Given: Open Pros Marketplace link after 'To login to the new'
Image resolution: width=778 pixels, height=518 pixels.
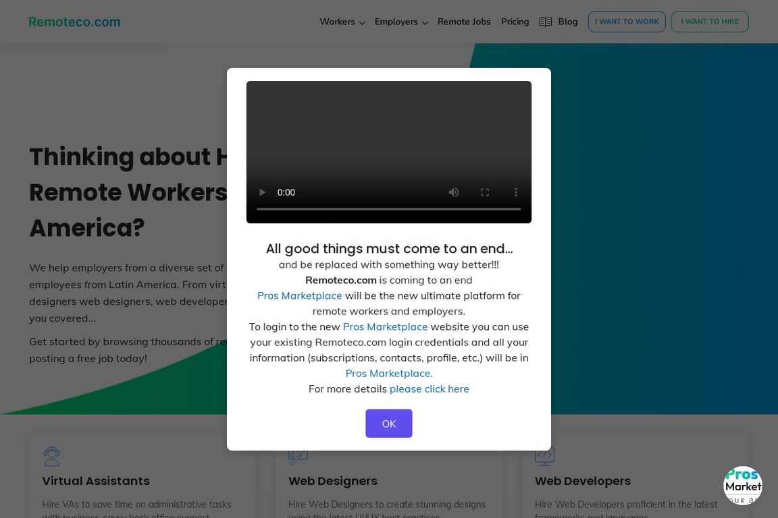Looking at the screenshot, I should [385, 327].
